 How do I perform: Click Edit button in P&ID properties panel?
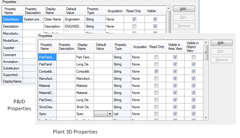click(x=184, y=18)
